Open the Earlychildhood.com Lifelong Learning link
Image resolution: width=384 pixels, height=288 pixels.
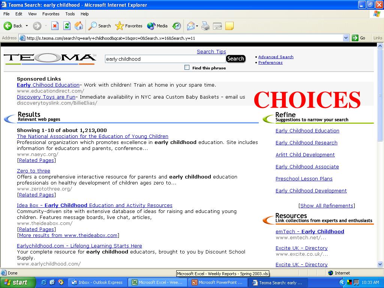tap(79, 246)
